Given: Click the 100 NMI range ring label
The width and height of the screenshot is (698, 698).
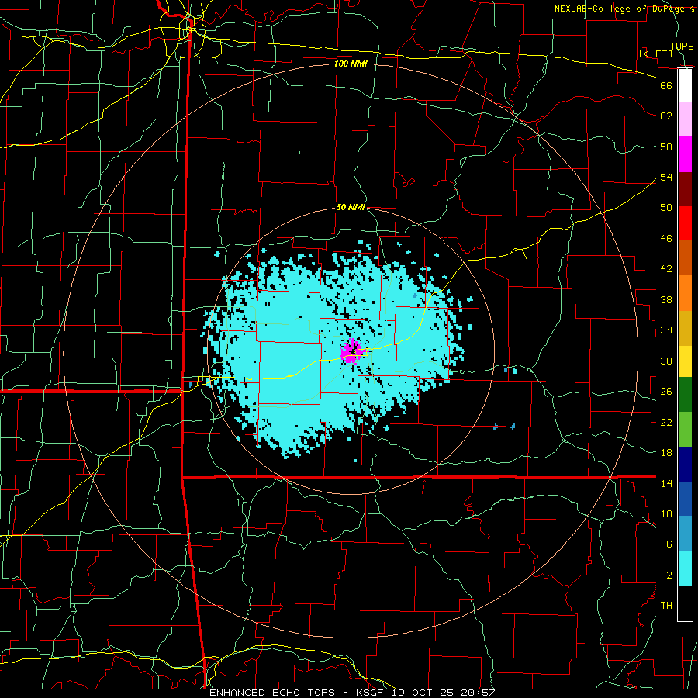Looking at the screenshot, I should point(351,64).
